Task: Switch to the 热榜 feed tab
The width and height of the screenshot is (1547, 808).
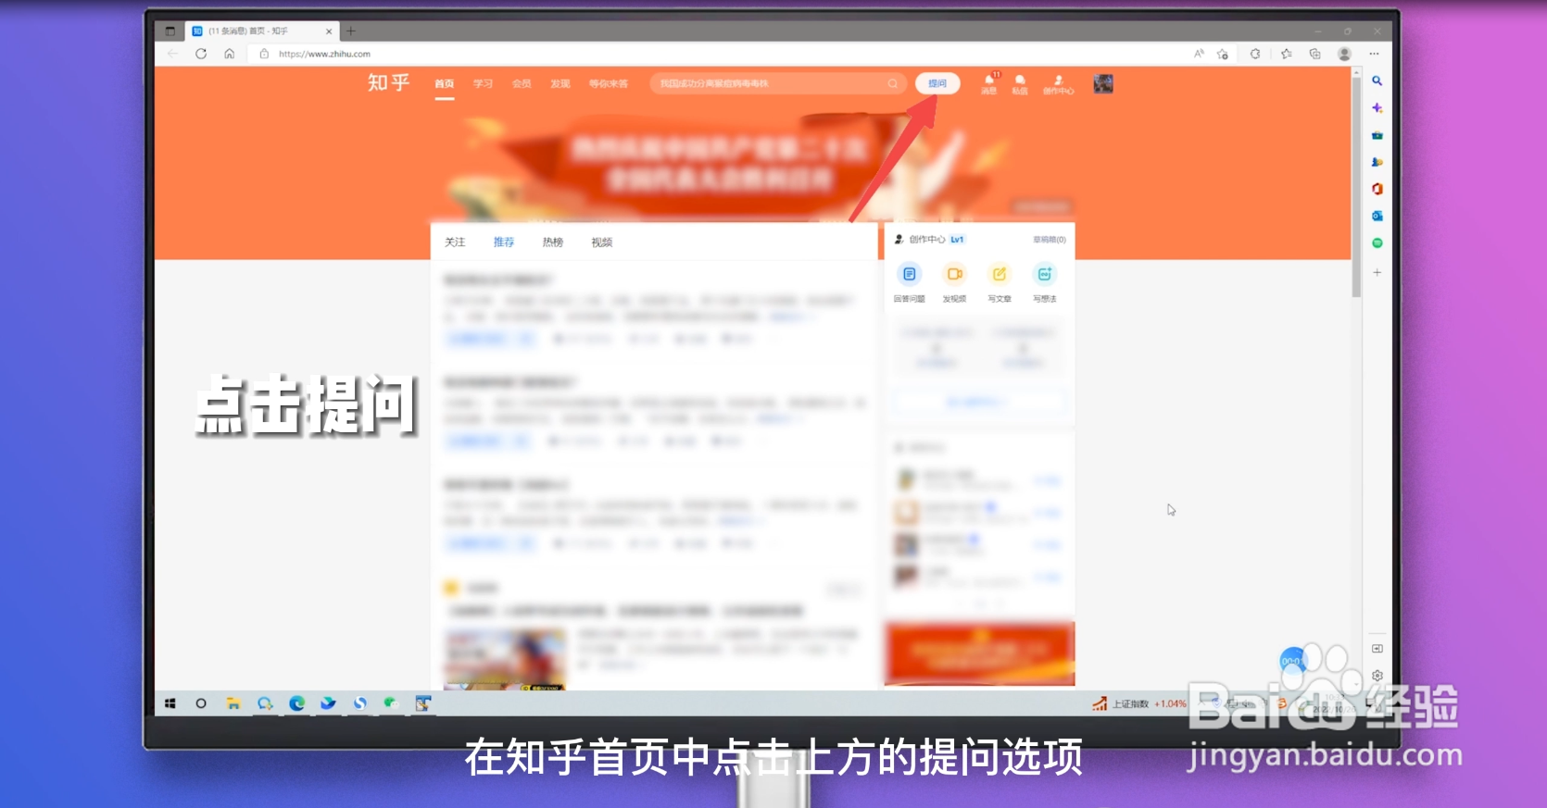Action: coord(553,242)
